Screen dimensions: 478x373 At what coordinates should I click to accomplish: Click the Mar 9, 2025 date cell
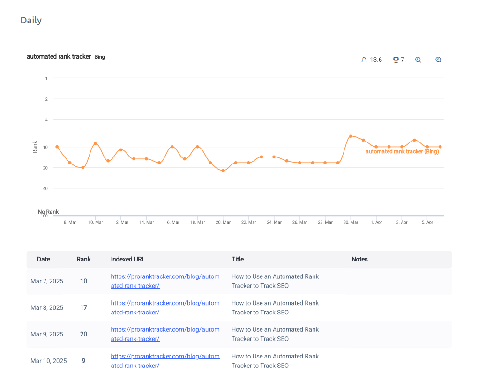point(47,334)
